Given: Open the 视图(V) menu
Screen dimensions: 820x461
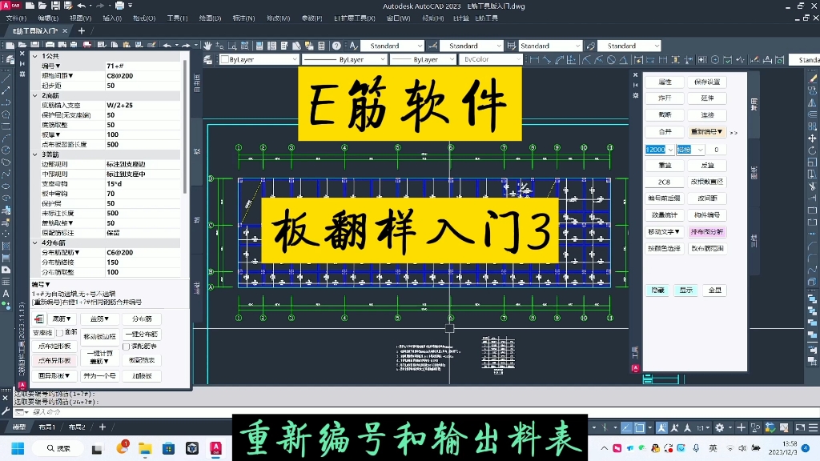Looking at the screenshot, I should (x=80, y=18).
